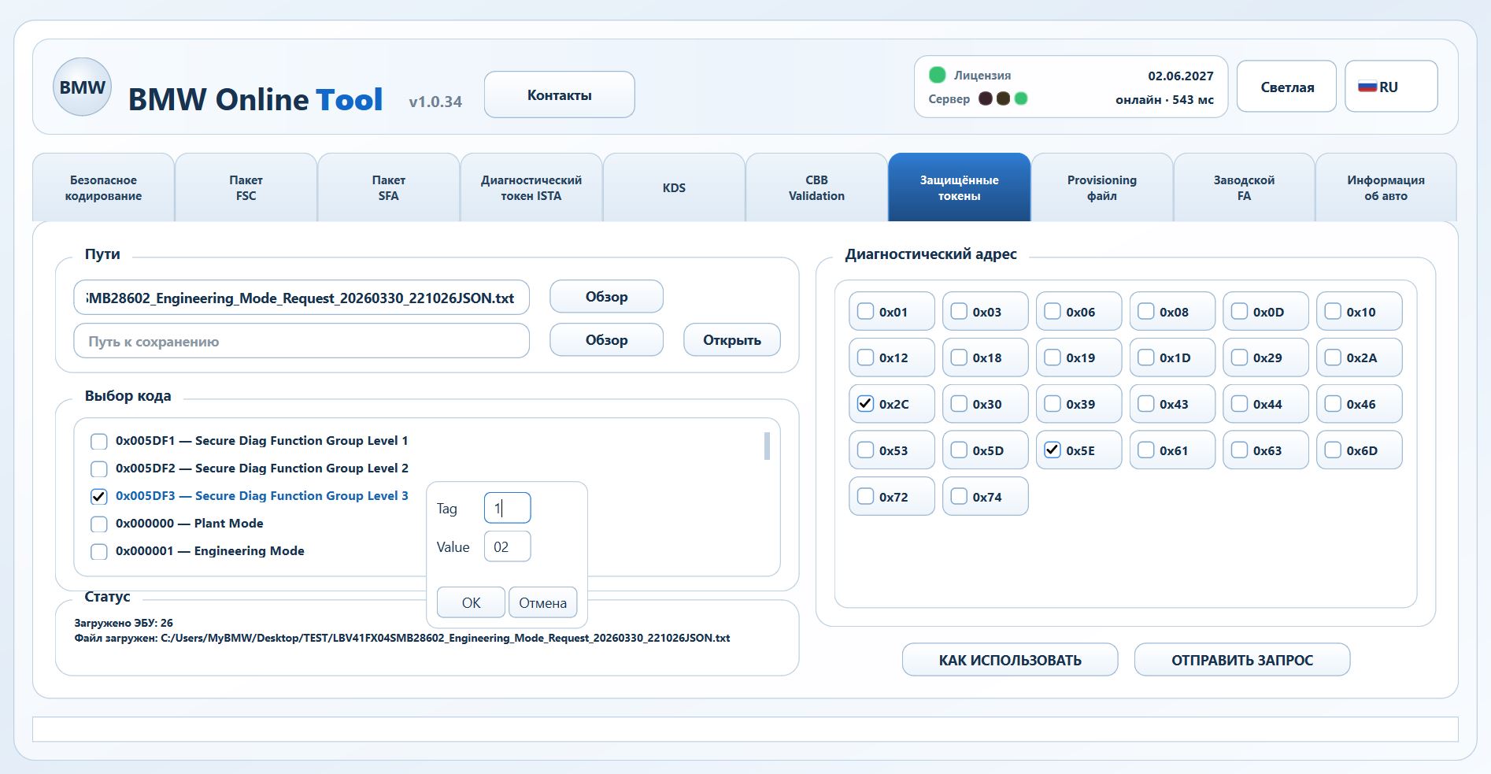1491x774 pixels.
Task: Click the code list scrollbar
Action: (x=767, y=446)
